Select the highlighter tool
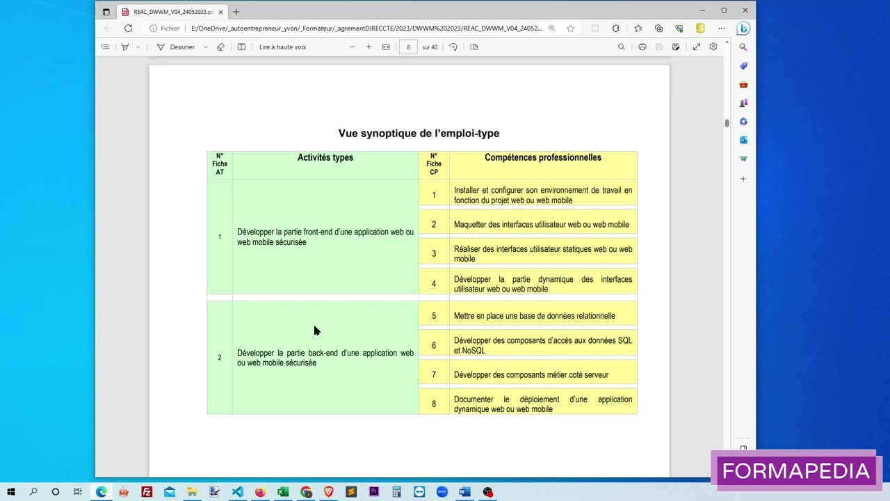Screen dimensions: 890x501 (125, 47)
